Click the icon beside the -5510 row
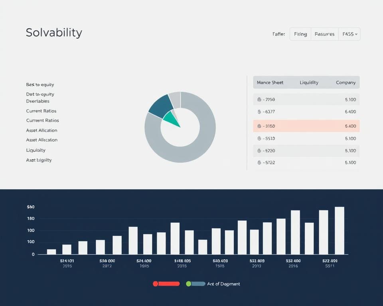 point(259,139)
